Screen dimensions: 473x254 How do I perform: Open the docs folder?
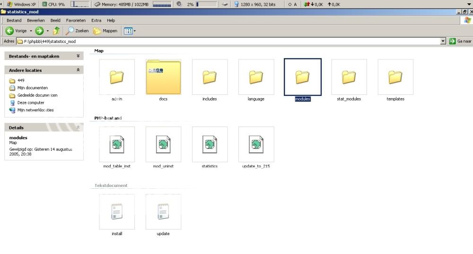pyautogui.click(x=163, y=77)
